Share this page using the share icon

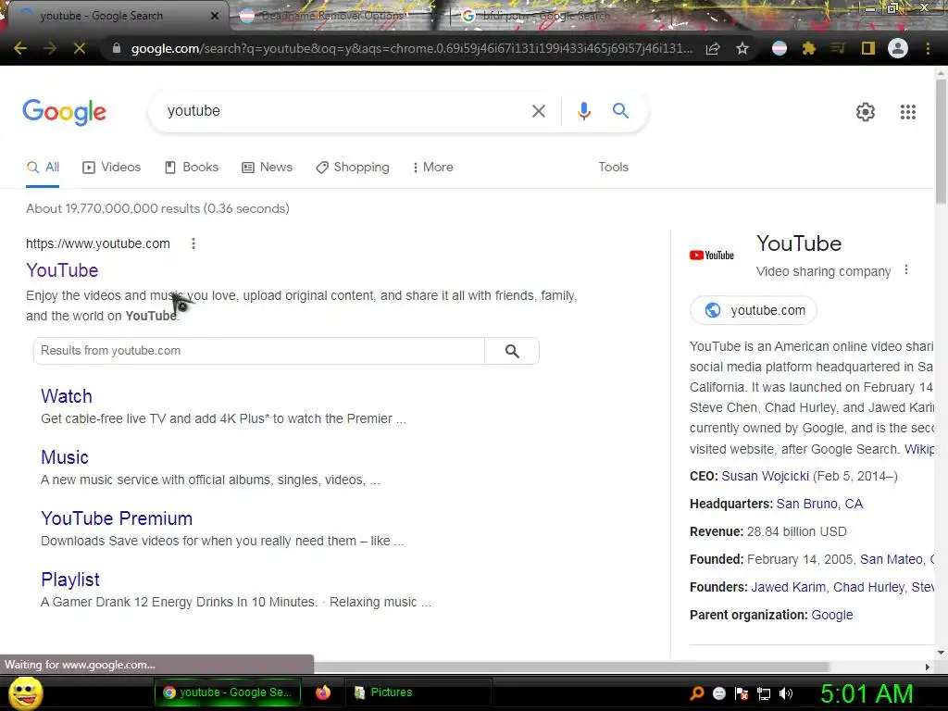coord(713,48)
